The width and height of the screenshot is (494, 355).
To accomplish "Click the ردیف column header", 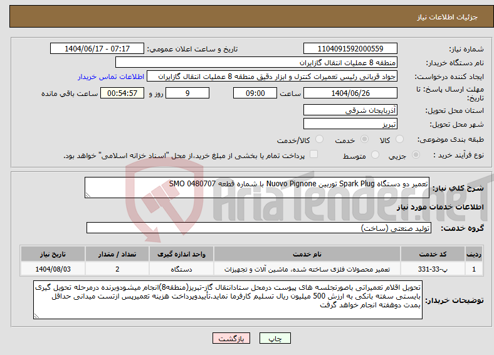I will [474, 254].
